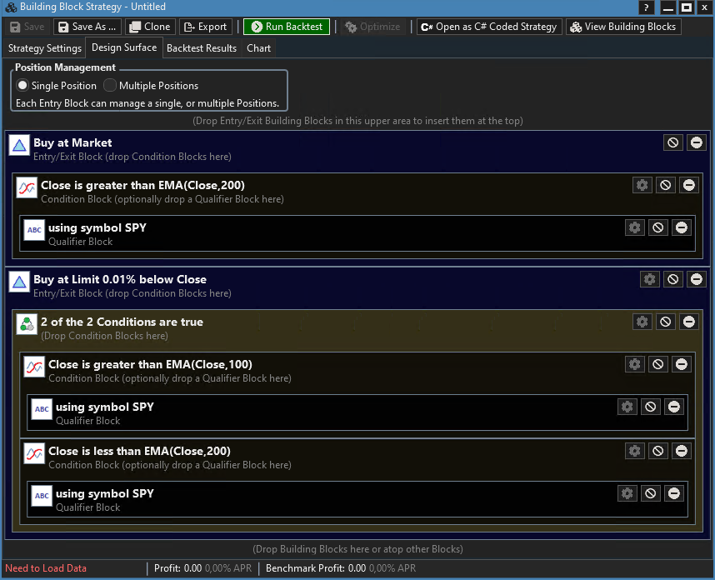Open settings of SPY qualifier under Close is less than
The image size is (715, 580).
(627, 493)
